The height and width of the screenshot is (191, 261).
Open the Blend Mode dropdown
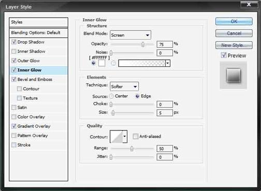click(x=130, y=35)
